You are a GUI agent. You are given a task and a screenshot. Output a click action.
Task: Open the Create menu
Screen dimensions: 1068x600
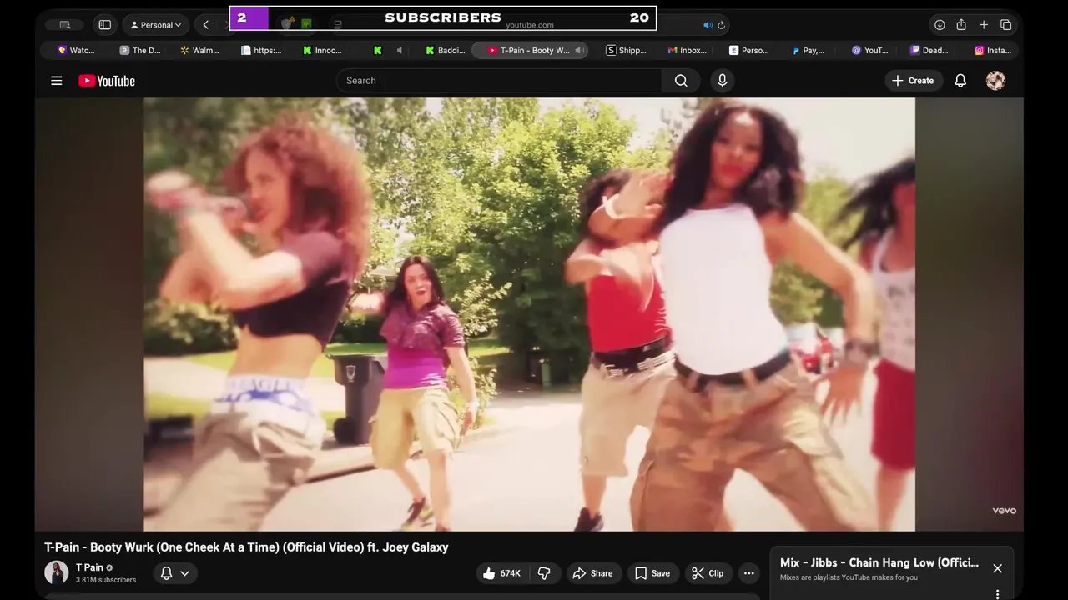click(913, 81)
